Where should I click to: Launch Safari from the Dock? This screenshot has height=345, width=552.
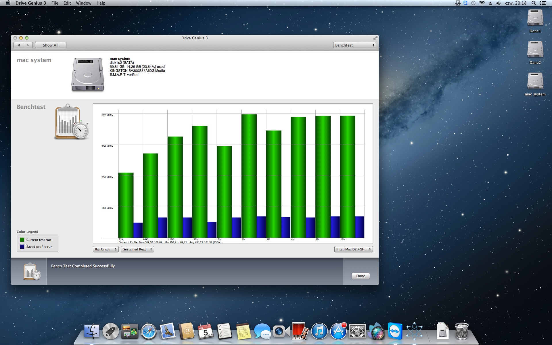[x=149, y=331]
